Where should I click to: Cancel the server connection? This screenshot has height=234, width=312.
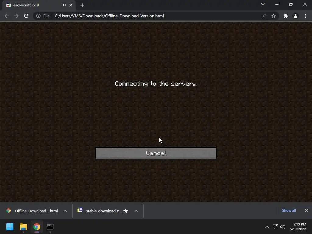tap(156, 153)
